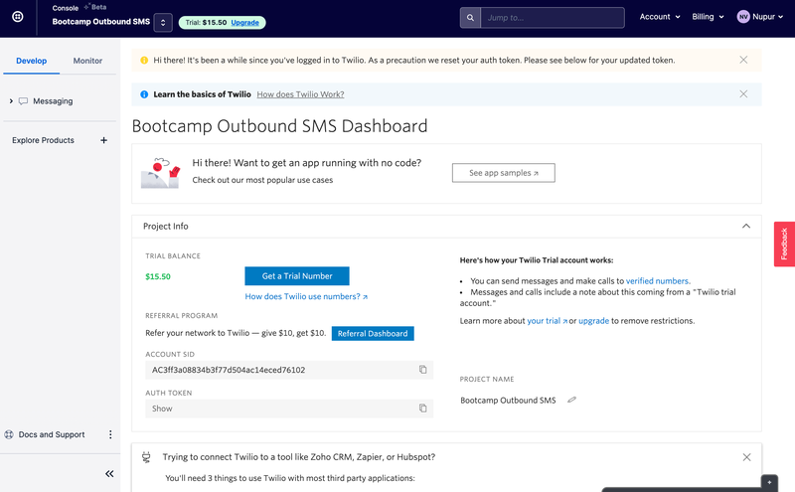Click the search magnifier icon
Viewport: 795px width, 492px height.
point(470,18)
